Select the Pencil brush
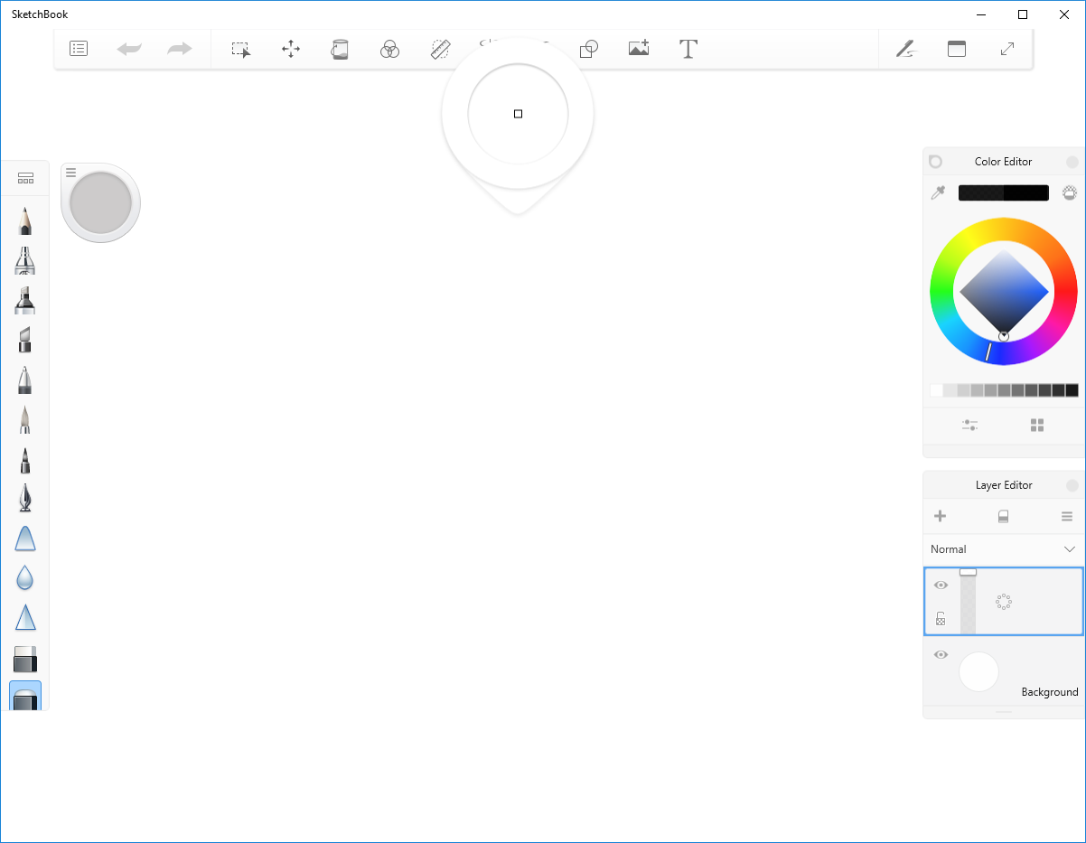The height and width of the screenshot is (843, 1086). point(24,220)
